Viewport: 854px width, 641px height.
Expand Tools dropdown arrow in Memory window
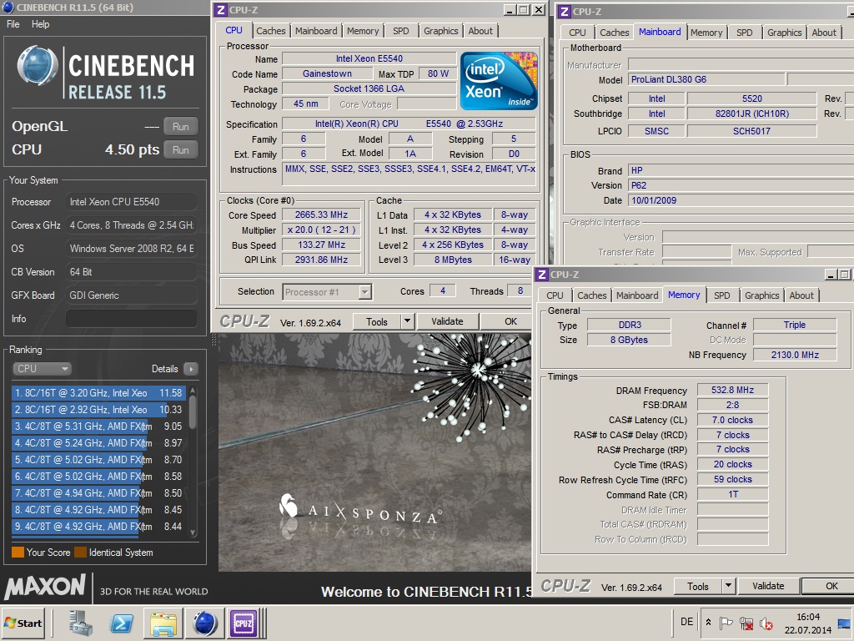(728, 586)
